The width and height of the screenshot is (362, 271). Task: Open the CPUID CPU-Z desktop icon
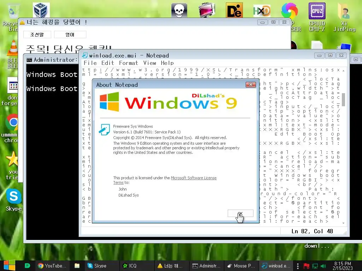317,17
